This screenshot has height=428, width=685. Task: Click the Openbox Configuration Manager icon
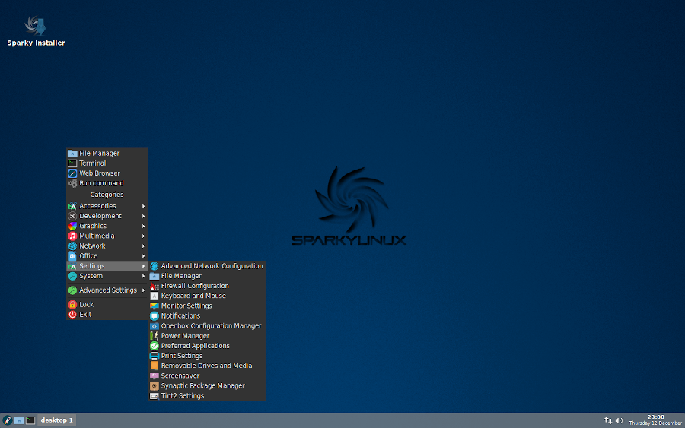[155, 326]
